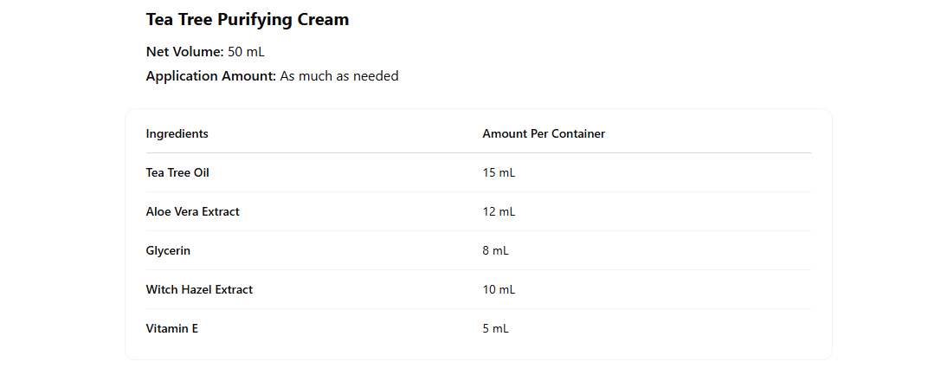Click the 12 mL amount value
This screenshot has height=388, width=928.
[499, 211]
